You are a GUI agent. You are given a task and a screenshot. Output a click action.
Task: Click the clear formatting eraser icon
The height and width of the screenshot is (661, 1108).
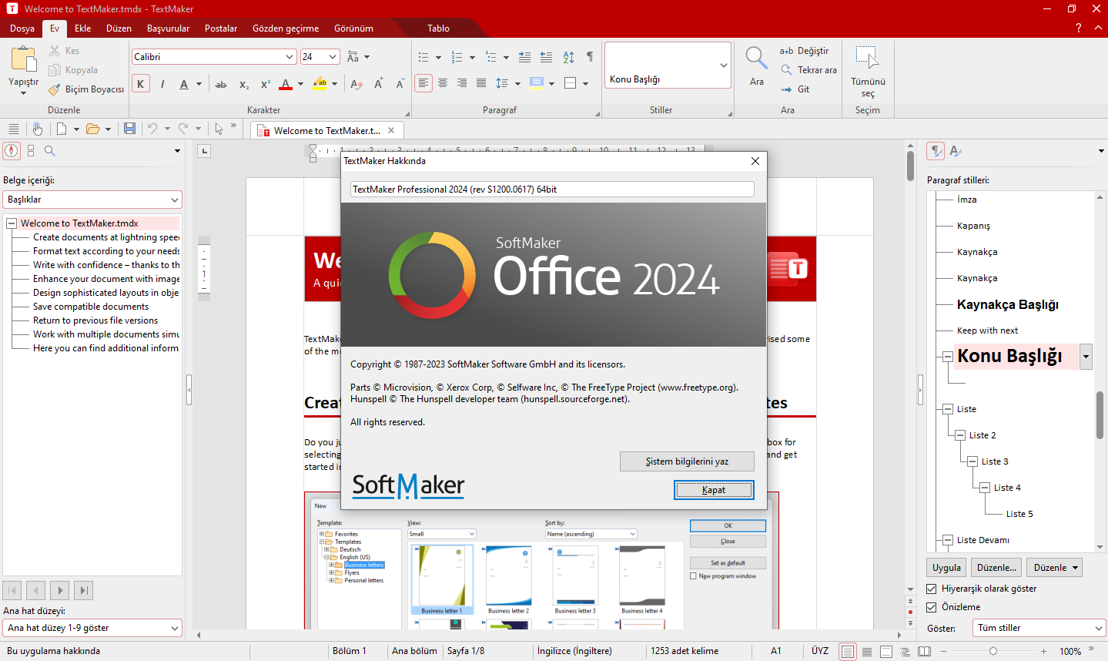point(356,84)
